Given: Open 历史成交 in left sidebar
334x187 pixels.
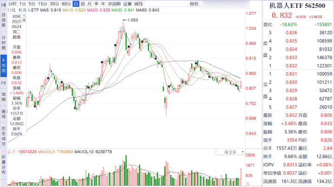Looking at the screenshot, I should (4, 136).
